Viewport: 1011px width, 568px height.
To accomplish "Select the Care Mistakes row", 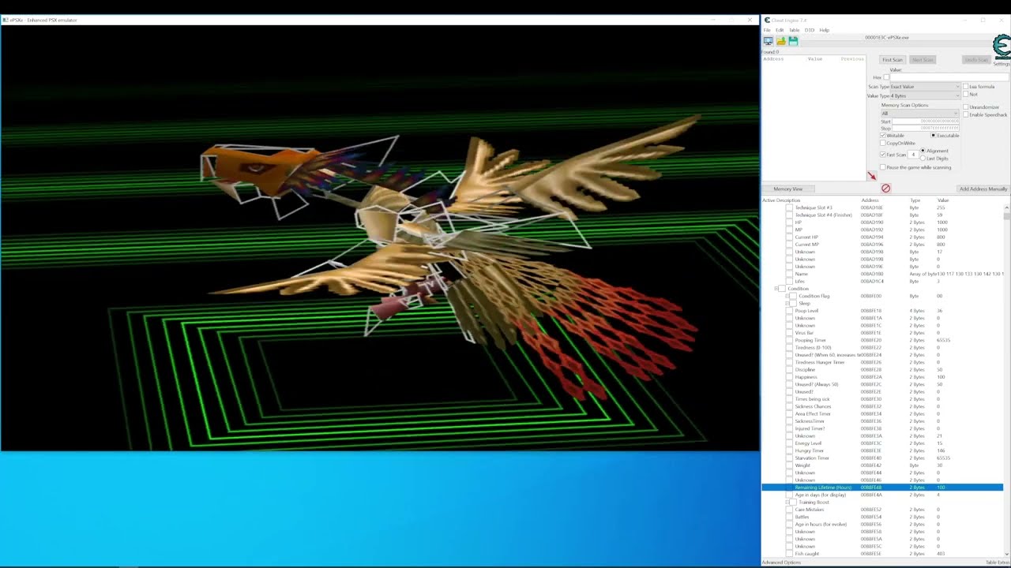I will [x=882, y=510].
